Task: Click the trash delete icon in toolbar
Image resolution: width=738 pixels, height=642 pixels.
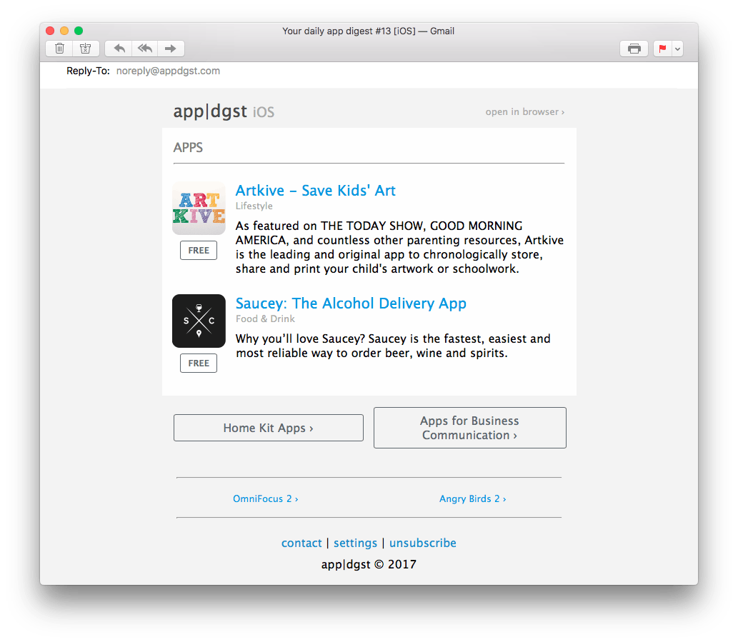Action: [59, 49]
